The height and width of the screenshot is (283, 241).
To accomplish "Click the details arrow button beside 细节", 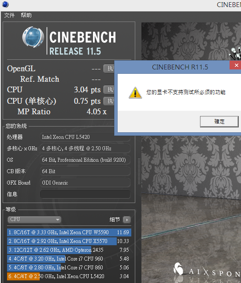I will (x=127, y=220).
